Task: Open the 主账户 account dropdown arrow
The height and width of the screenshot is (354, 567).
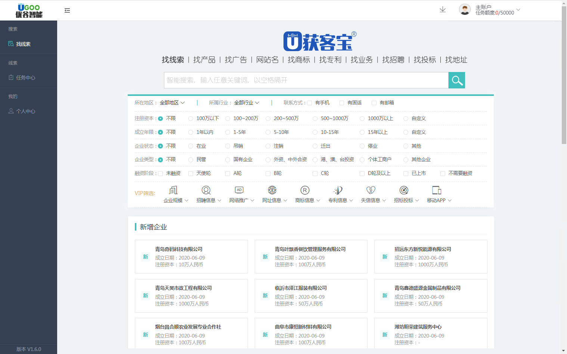Action: (518, 10)
